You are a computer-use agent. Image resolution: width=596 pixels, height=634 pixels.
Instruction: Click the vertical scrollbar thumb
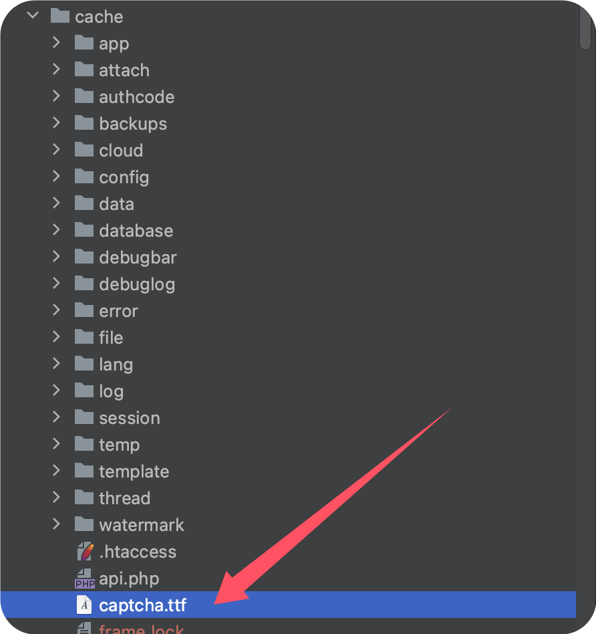click(585, 26)
